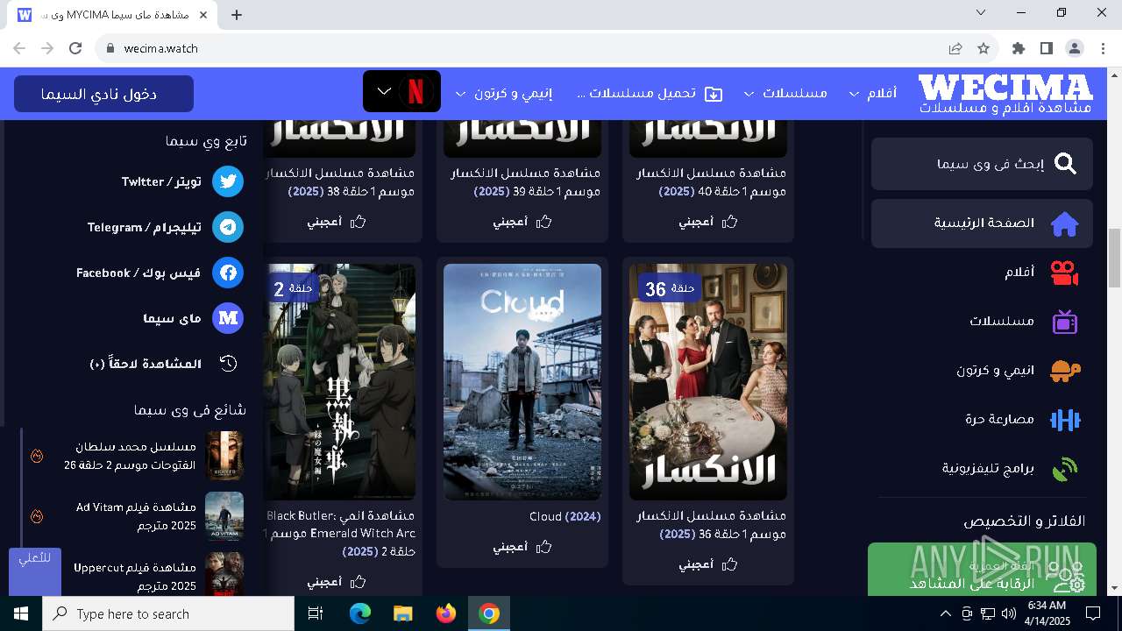The height and width of the screenshot is (631, 1122).
Task: Open إنيمي و كرتون top menu item
Action: click(x=514, y=93)
